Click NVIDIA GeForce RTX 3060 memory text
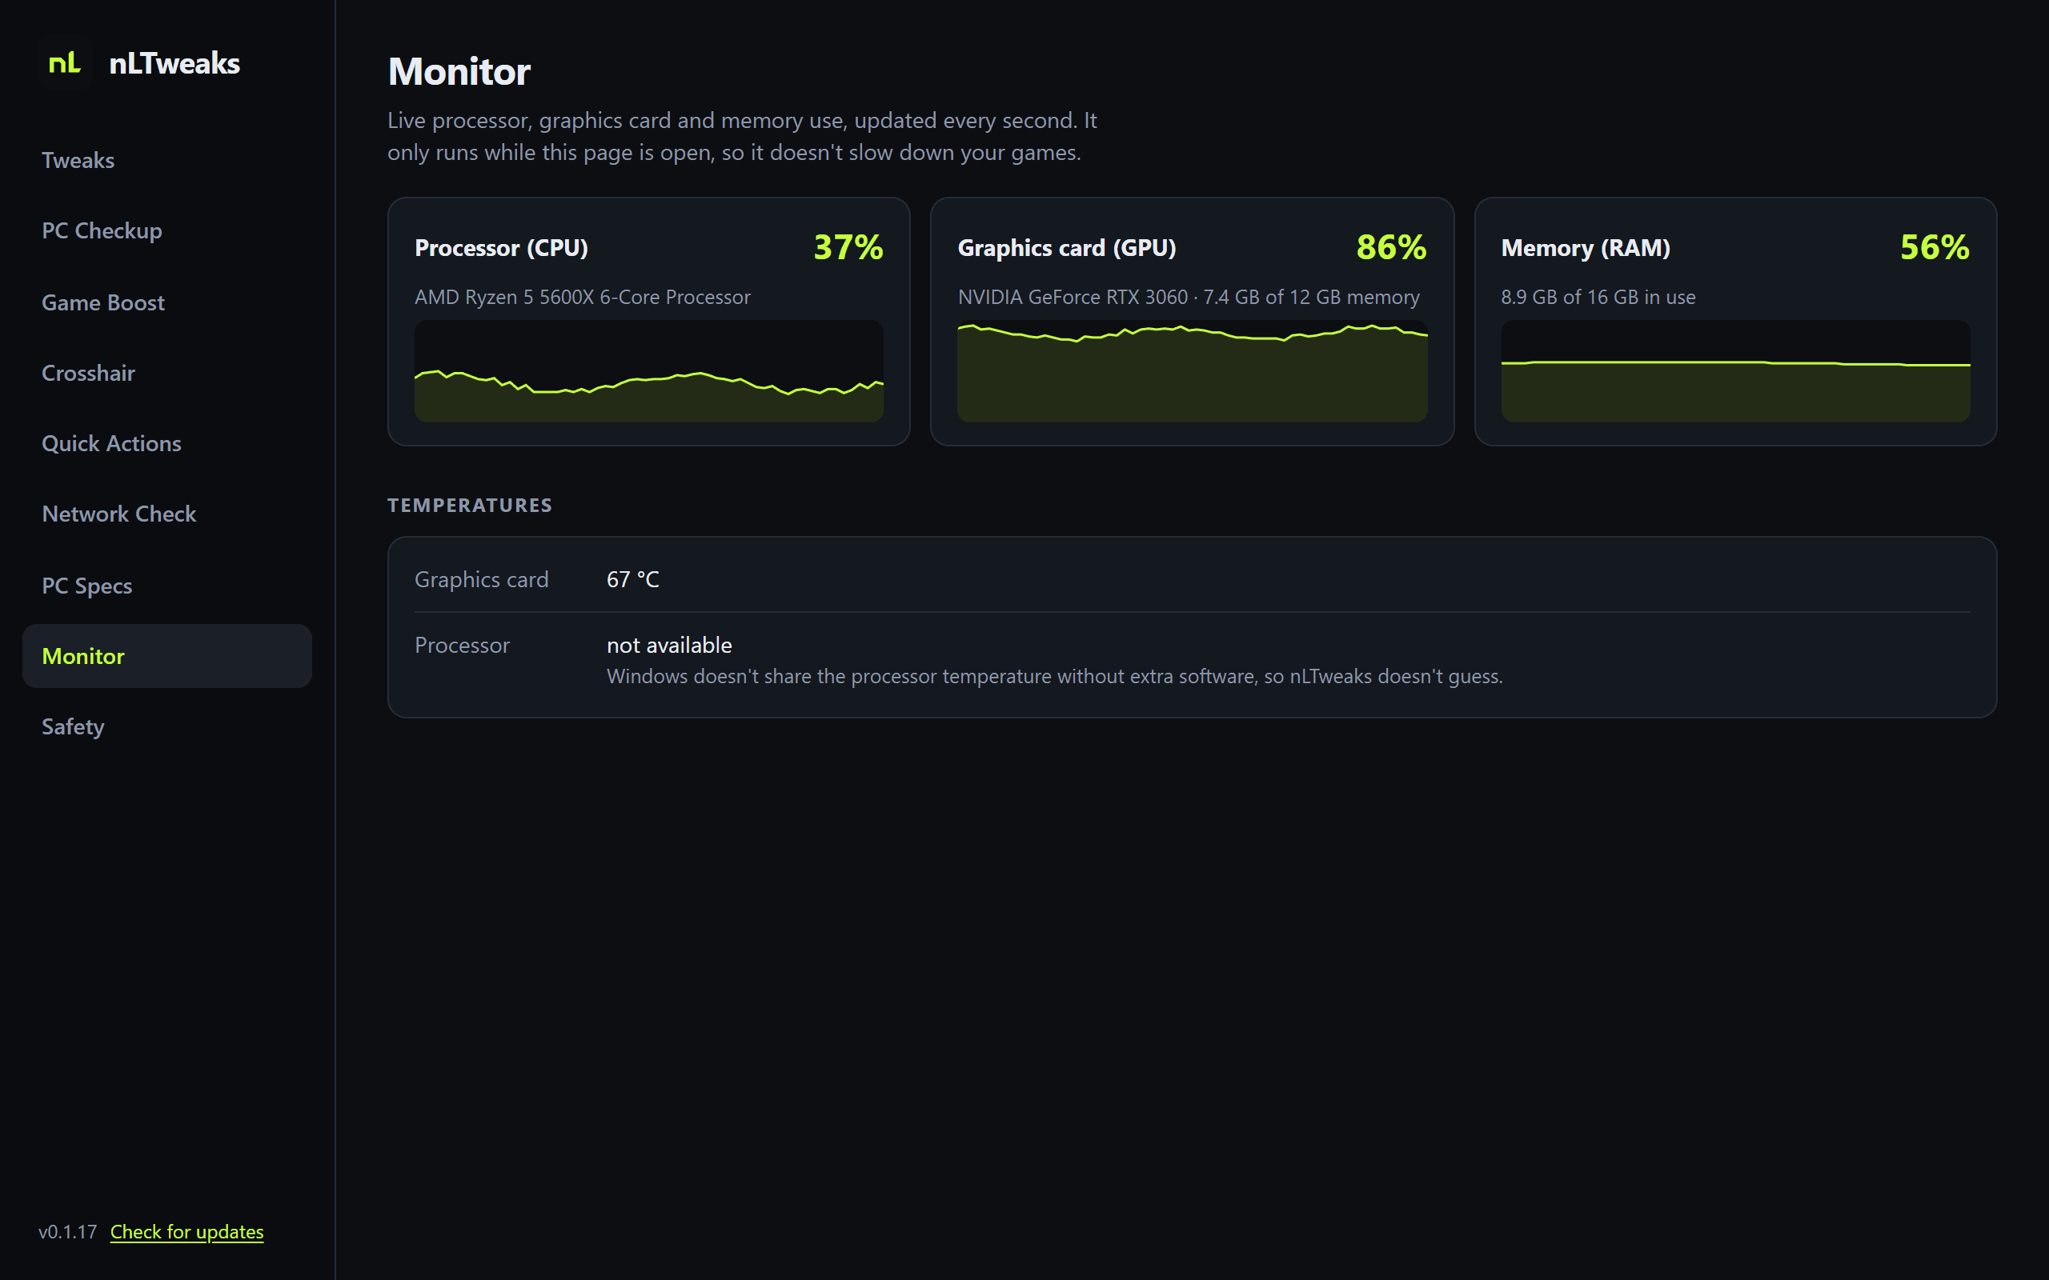The height and width of the screenshot is (1280, 2049). pyautogui.click(x=1189, y=297)
